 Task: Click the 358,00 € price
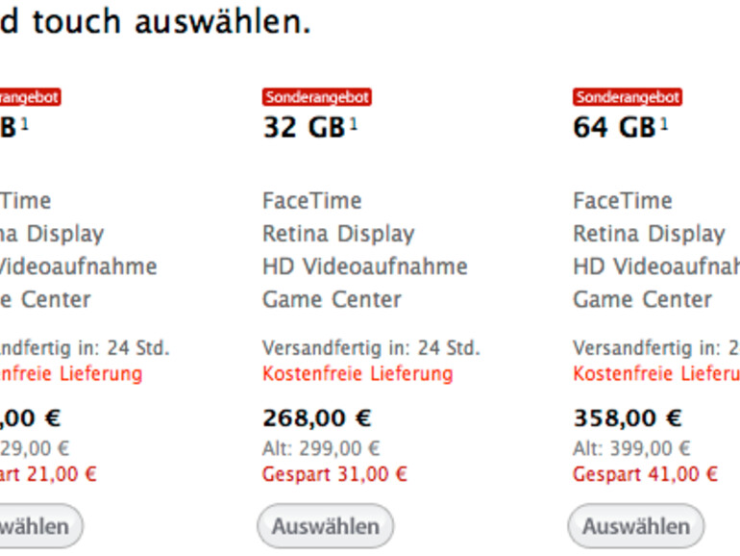(628, 418)
